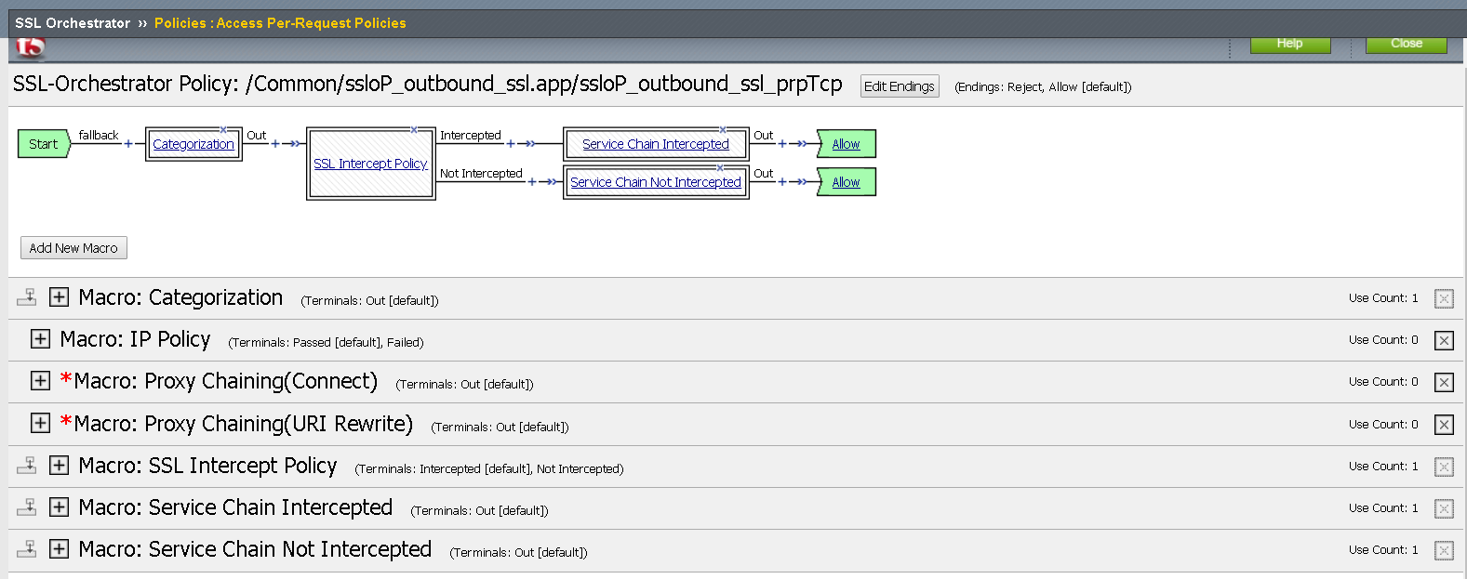Delete the Categorization node with its x
Viewport: 1467px width, 579px height.
pos(223,130)
